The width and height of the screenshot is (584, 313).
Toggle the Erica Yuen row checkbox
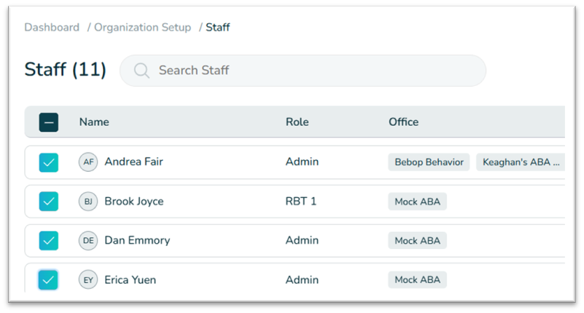click(x=49, y=280)
